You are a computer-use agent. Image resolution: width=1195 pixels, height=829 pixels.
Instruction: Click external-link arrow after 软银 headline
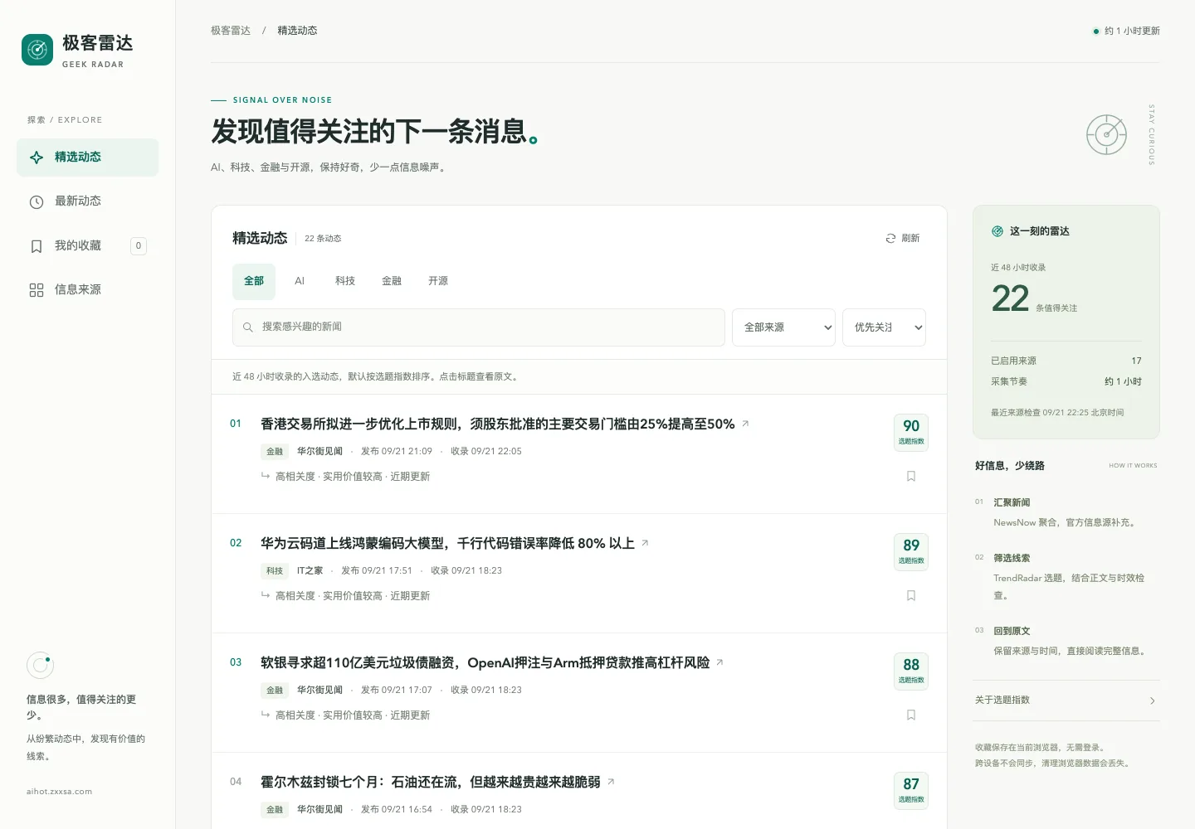(719, 662)
